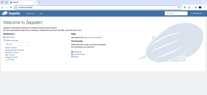Click the green shield extension icon

click(185, 8)
